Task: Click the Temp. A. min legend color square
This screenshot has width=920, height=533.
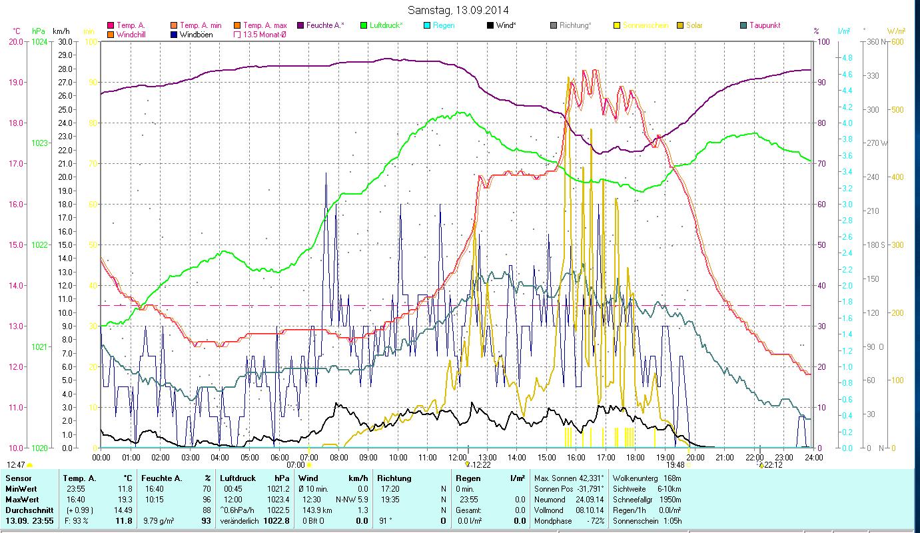Action: click(x=175, y=25)
